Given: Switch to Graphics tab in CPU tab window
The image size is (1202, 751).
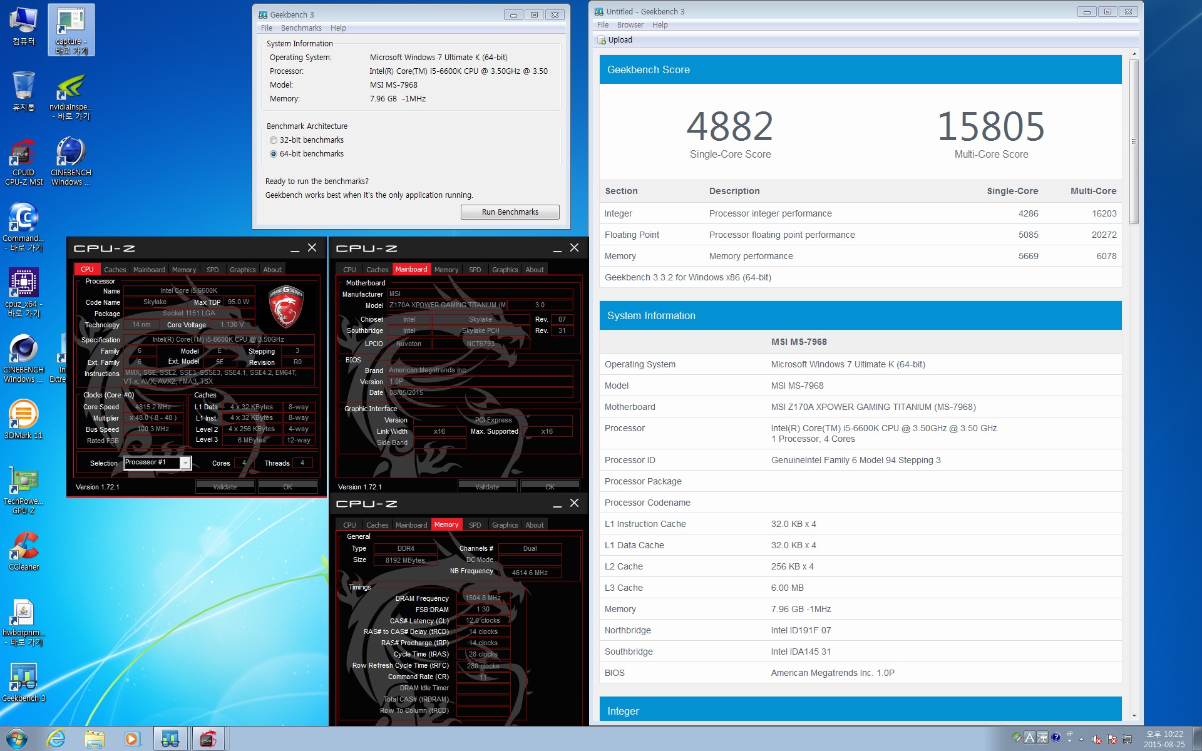Looking at the screenshot, I should pyautogui.click(x=243, y=270).
